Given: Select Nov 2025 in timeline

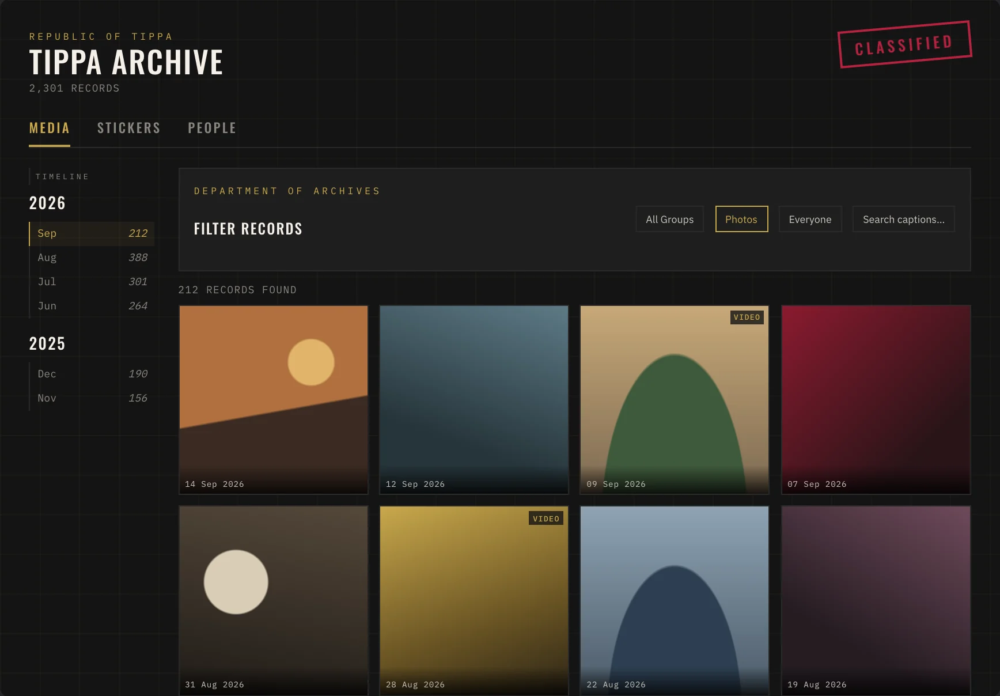Looking at the screenshot, I should [x=92, y=398].
